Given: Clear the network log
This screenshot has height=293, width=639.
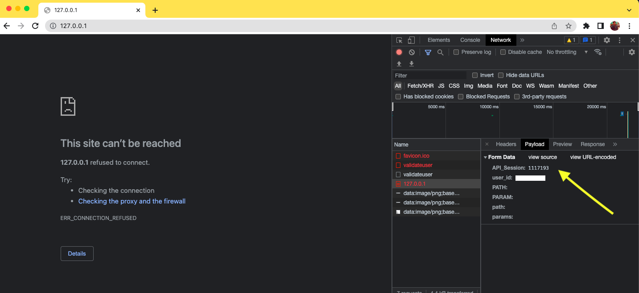Looking at the screenshot, I should point(412,52).
